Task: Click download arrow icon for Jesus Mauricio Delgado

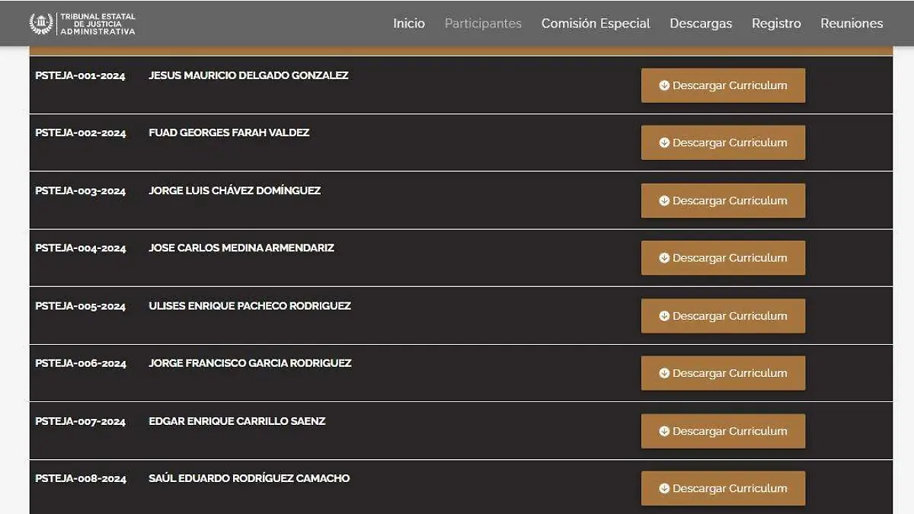Action: tap(664, 85)
